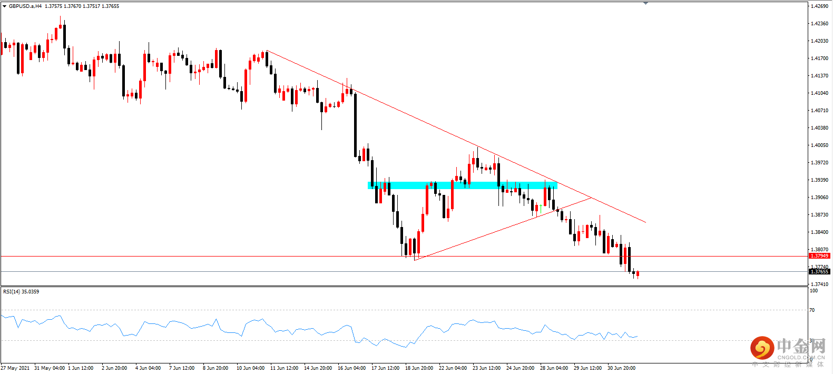Click the 29 Jun 12:00 time label

click(x=588, y=368)
